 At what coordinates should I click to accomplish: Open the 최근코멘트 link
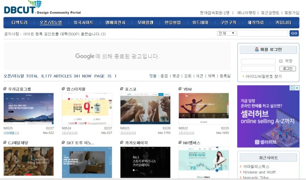point(270,13)
